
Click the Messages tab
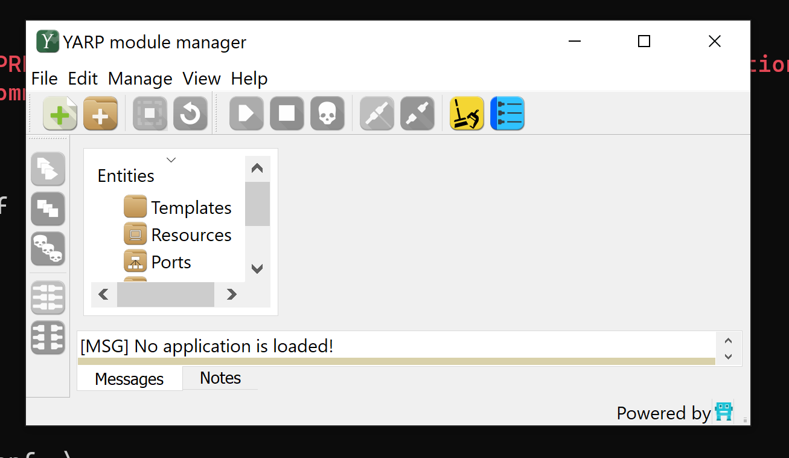click(129, 378)
